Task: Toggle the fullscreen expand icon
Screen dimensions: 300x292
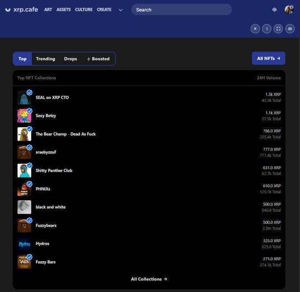Action: point(278,29)
